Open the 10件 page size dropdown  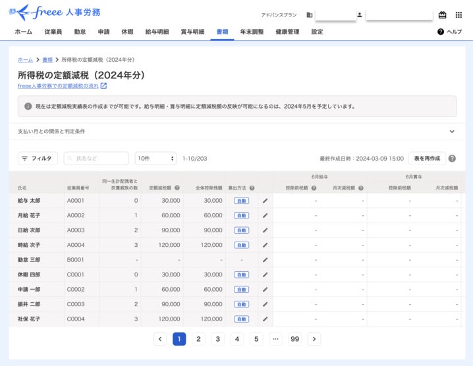tap(155, 159)
